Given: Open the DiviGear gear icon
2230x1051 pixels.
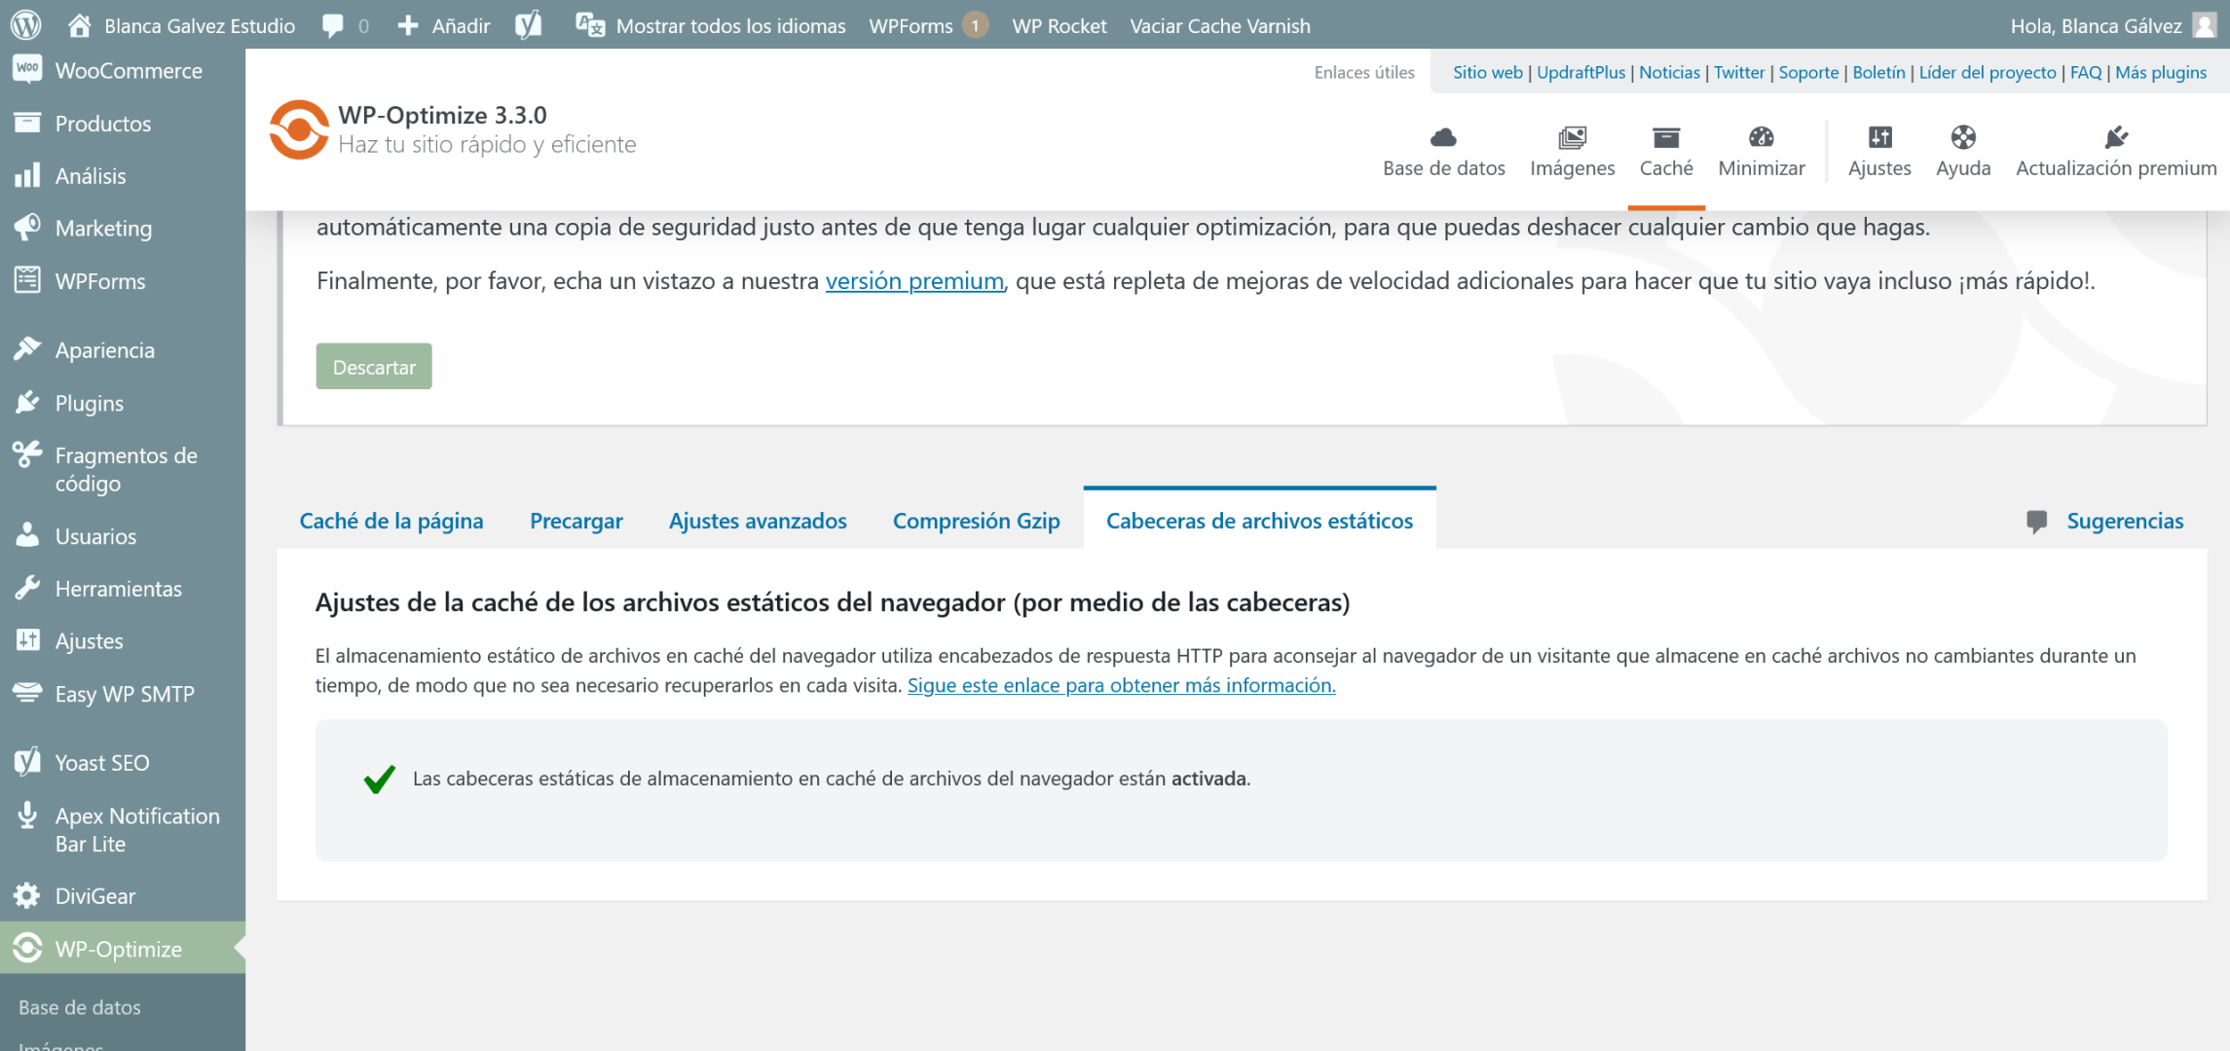Looking at the screenshot, I should [x=28, y=895].
